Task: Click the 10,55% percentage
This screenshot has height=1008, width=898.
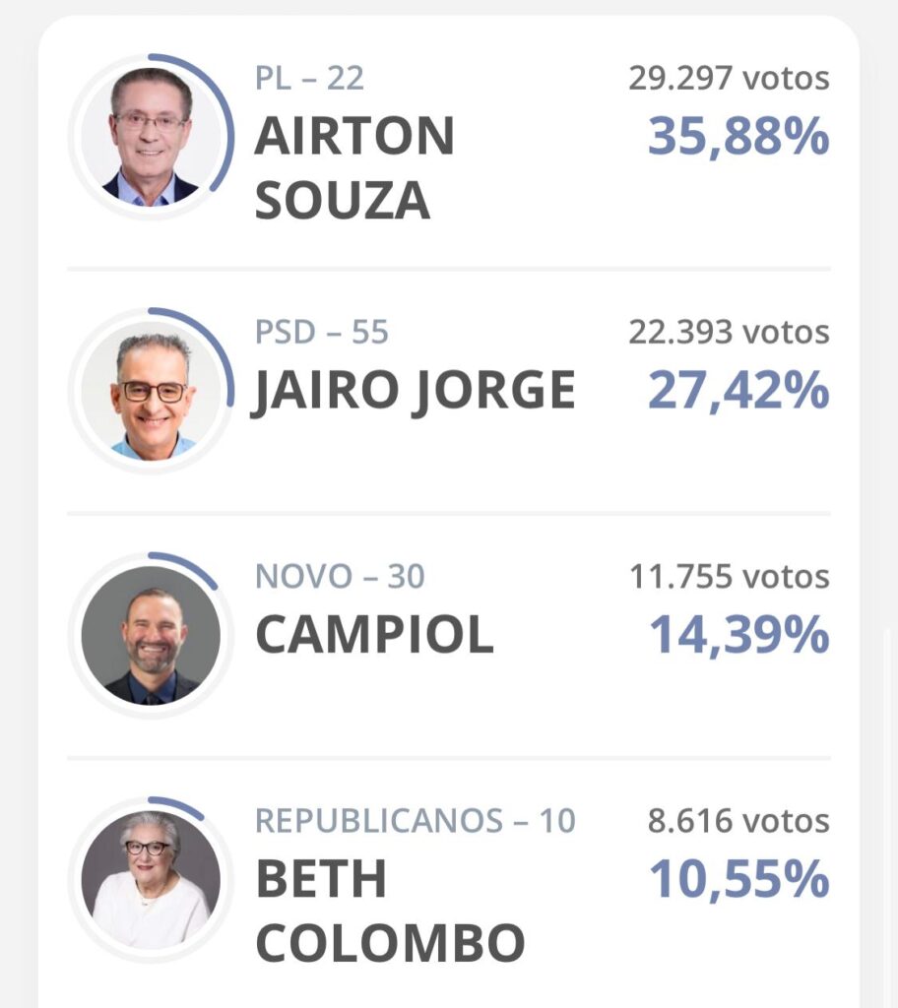Action: click(738, 880)
